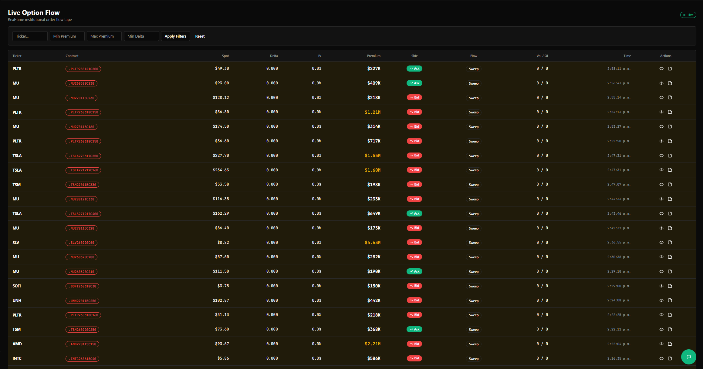Click the note icon on the AMD $2.21M row

670,344
